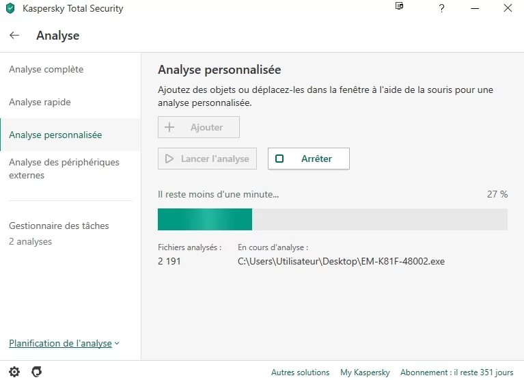Open settings with the gear icon
Screen dimensions: 524x380
(x=14, y=372)
